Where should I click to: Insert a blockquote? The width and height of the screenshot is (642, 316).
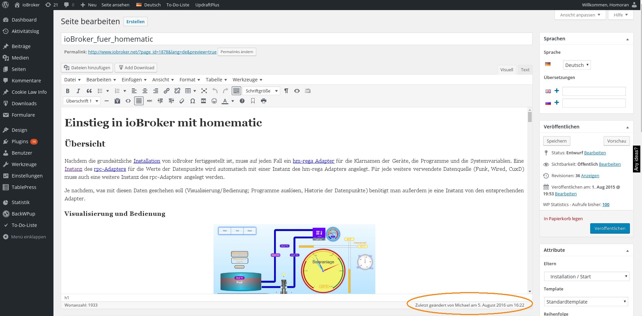click(x=89, y=91)
